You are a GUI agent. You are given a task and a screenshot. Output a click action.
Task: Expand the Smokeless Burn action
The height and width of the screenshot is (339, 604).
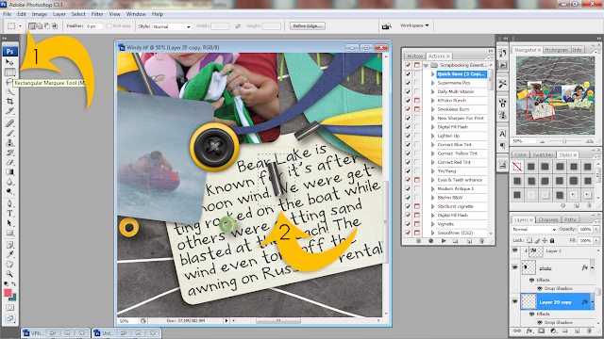coord(432,109)
